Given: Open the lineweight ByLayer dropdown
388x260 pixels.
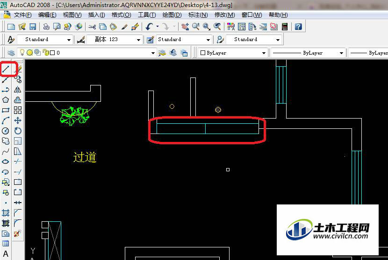Looking at the screenshot, I should pyautogui.click(x=368, y=53).
